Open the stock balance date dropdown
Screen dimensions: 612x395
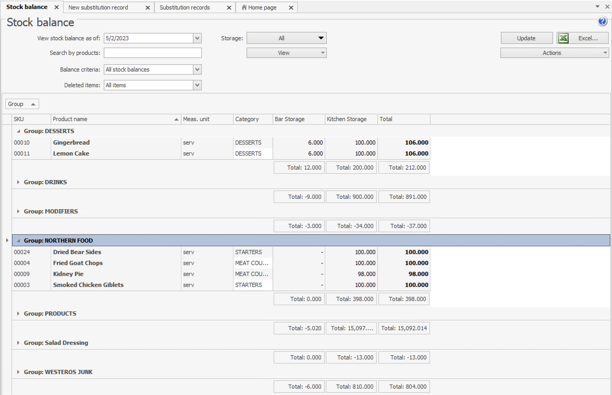pos(197,38)
